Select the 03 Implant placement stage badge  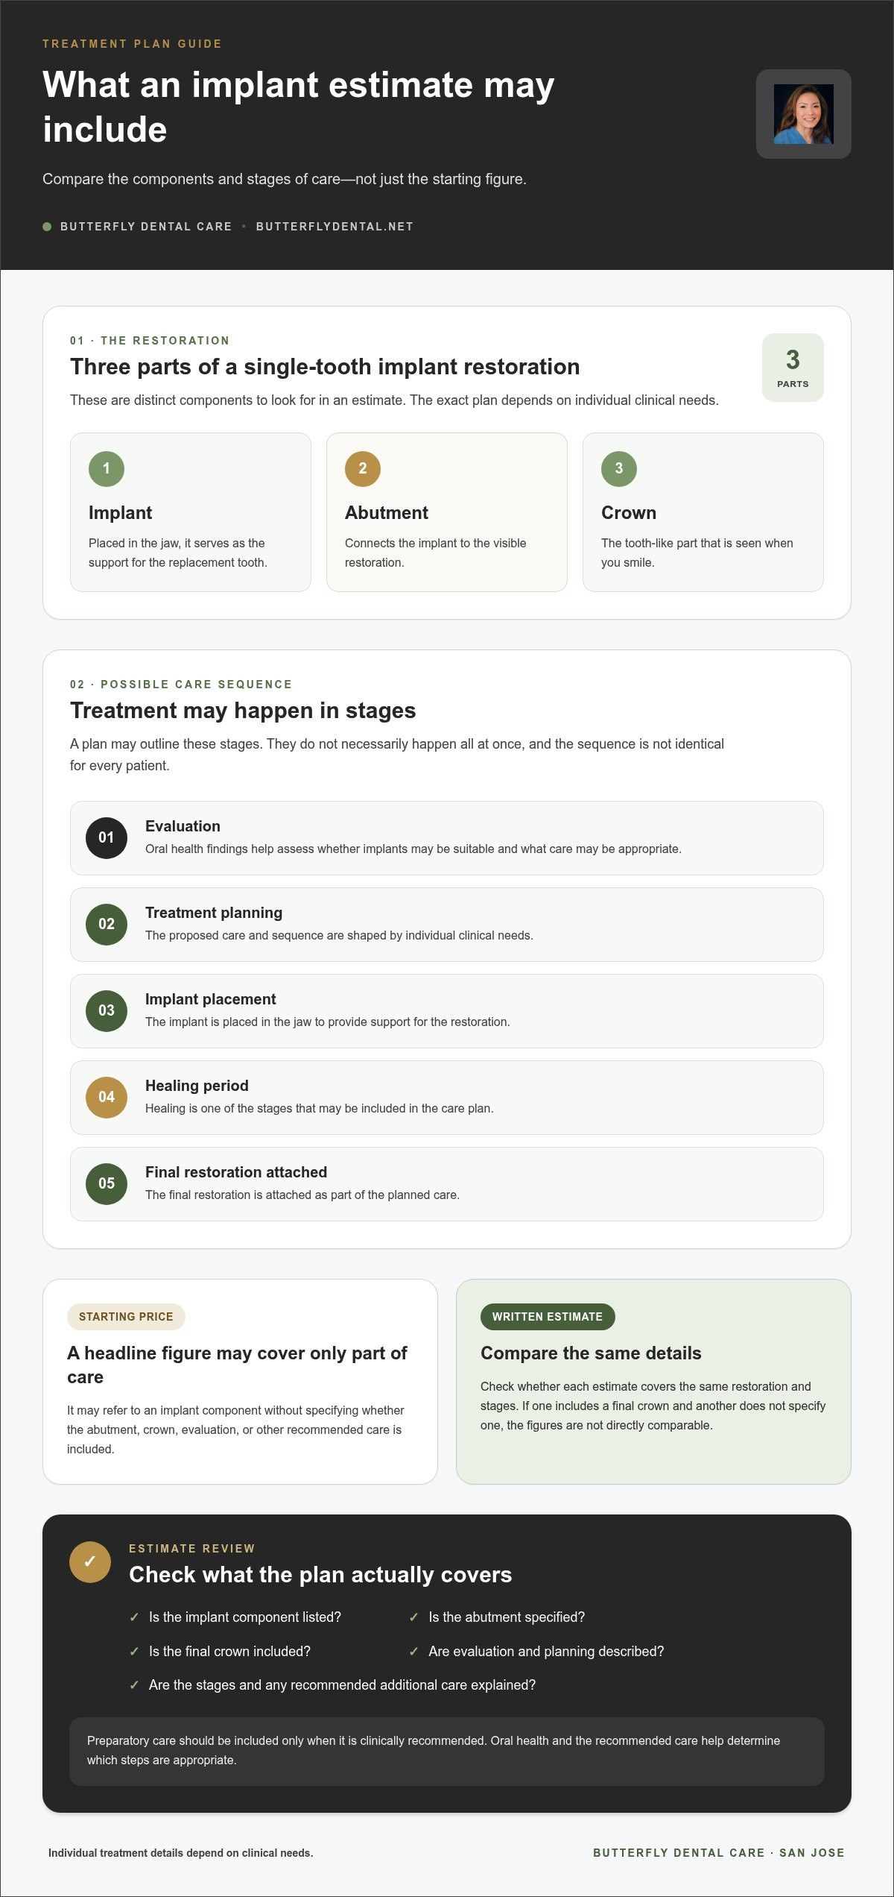[x=107, y=1011]
